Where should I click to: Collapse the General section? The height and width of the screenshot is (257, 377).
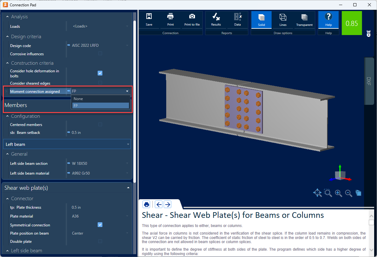point(8,154)
